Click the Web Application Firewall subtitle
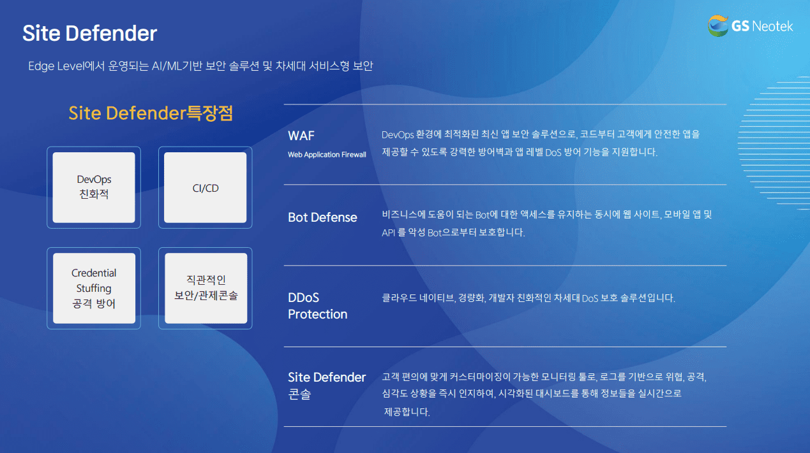Image resolution: width=810 pixels, height=453 pixels. coord(327,155)
